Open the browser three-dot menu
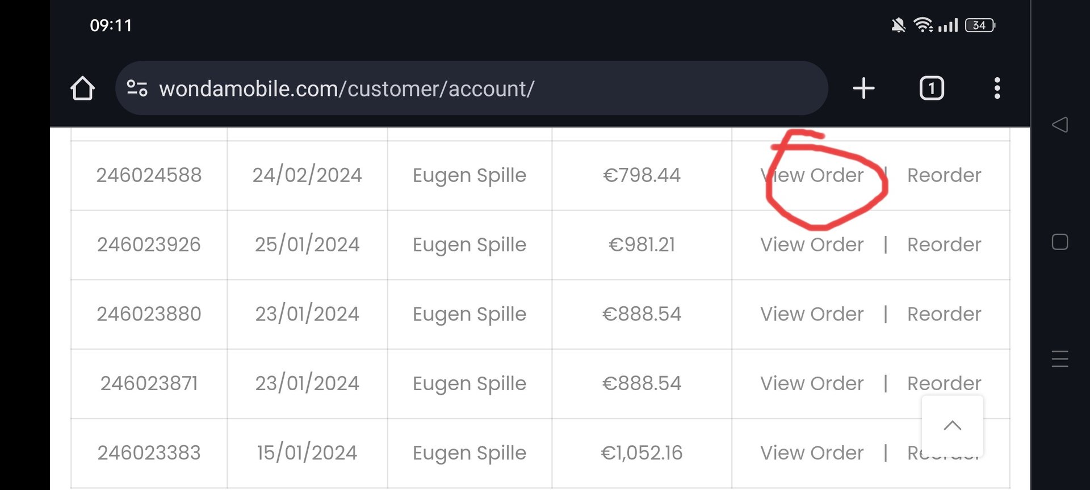The height and width of the screenshot is (490, 1090). tap(997, 88)
